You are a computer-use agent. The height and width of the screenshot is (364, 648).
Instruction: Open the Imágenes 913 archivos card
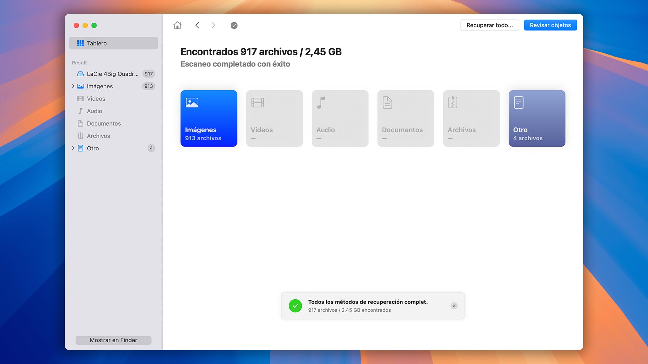(x=209, y=118)
